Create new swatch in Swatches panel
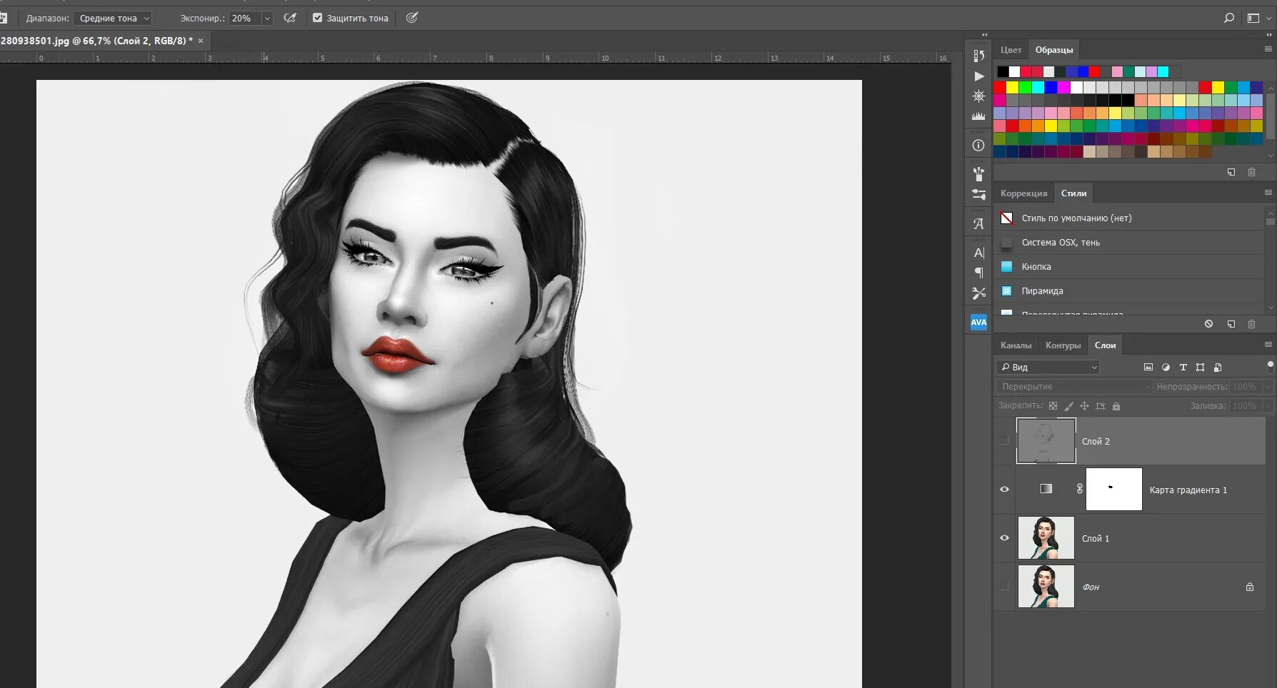 (x=1231, y=172)
